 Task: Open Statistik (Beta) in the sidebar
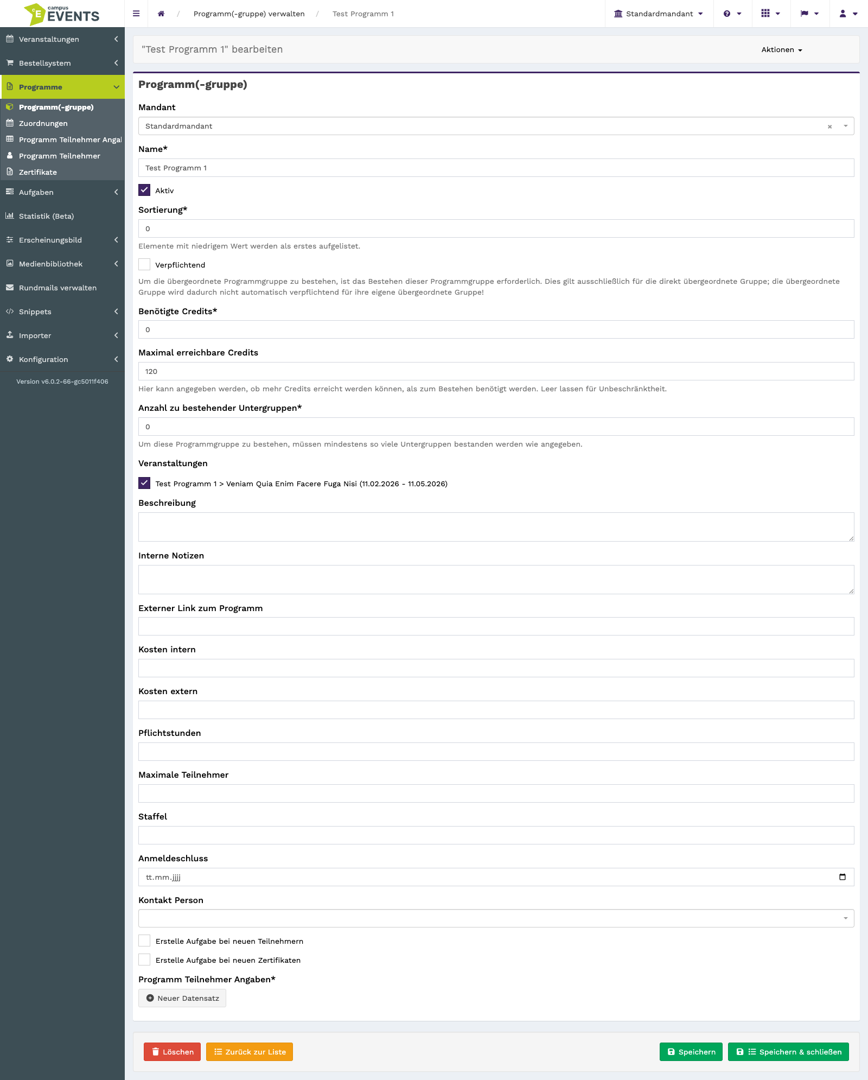[x=62, y=216]
